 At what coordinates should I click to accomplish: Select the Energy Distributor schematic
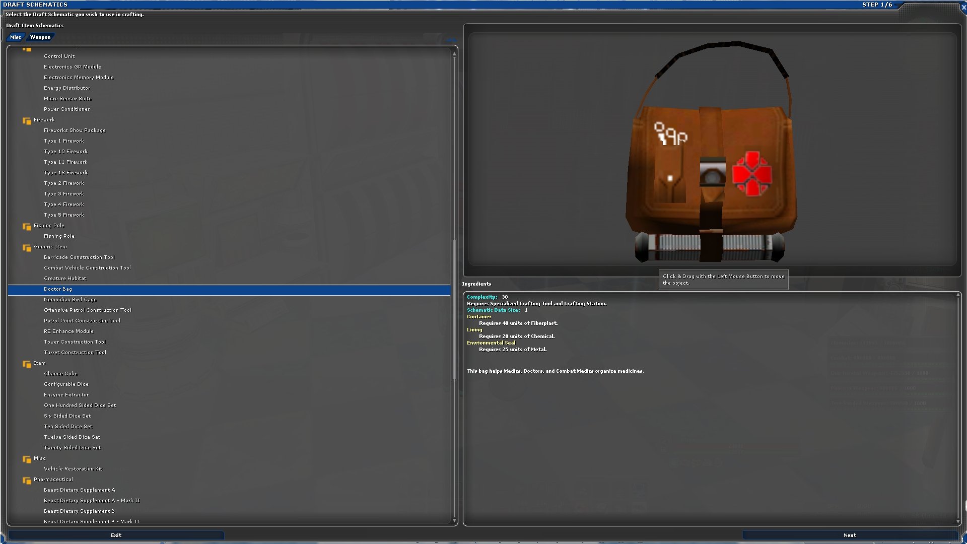pyautogui.click(x=66, y=88)
